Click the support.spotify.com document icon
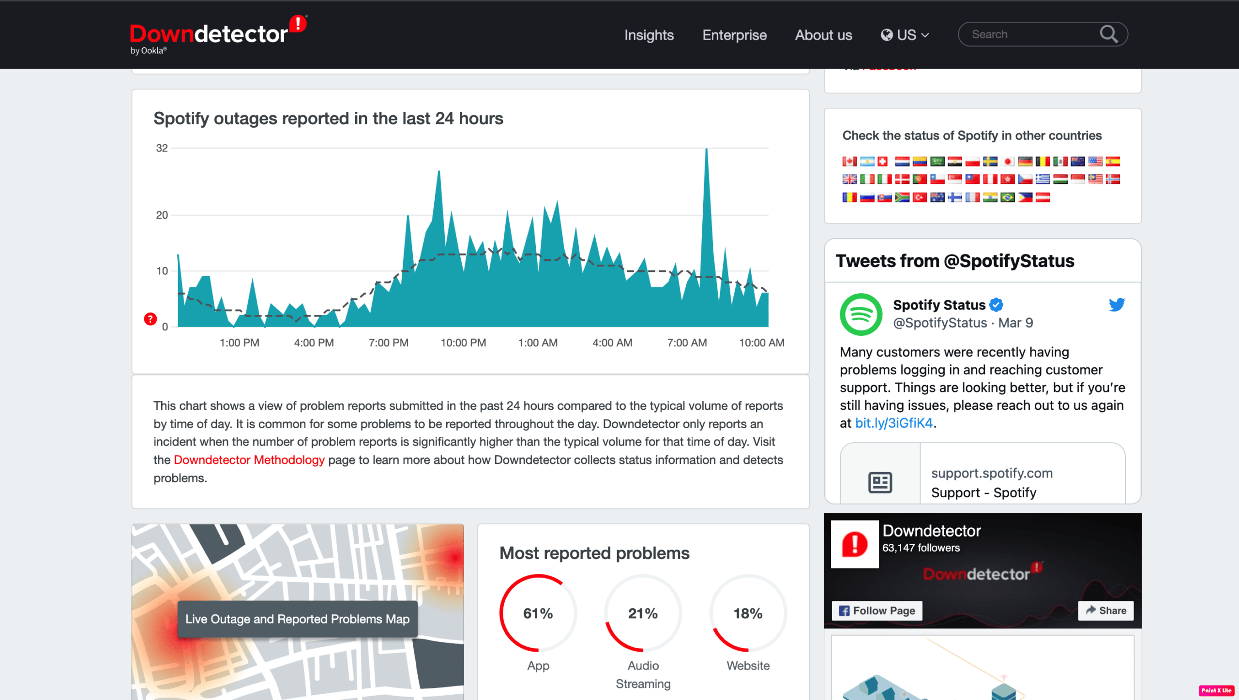The width and height of the screenshot is (1239, 700). coord(881,481)
